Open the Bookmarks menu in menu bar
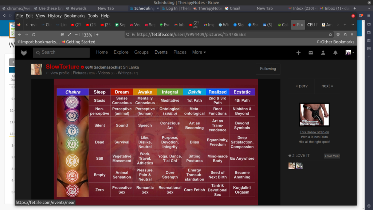The image size is (373, 210). pos(75,16)
